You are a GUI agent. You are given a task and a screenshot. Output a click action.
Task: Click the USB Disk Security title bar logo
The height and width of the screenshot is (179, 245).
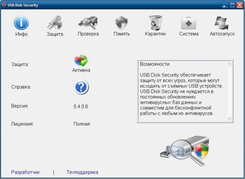pos(4,5)
